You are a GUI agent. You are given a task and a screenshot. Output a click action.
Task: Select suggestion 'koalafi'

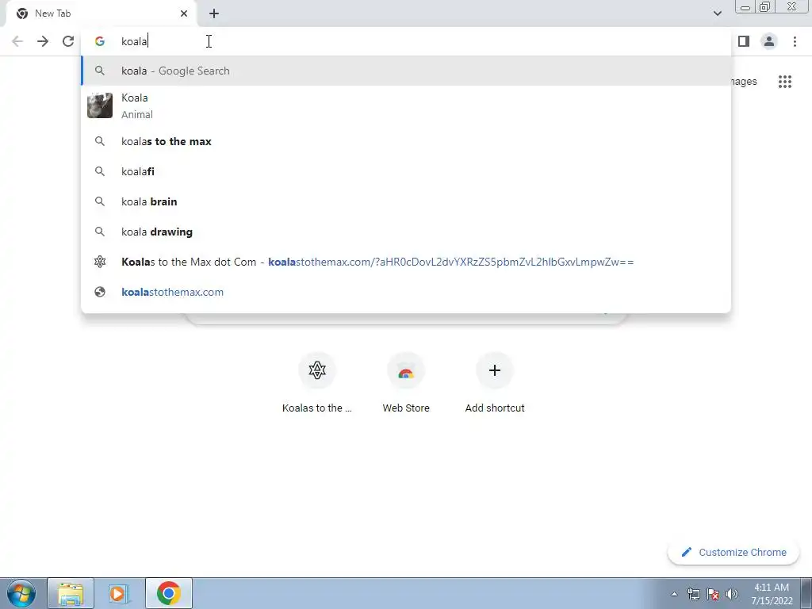406,171
